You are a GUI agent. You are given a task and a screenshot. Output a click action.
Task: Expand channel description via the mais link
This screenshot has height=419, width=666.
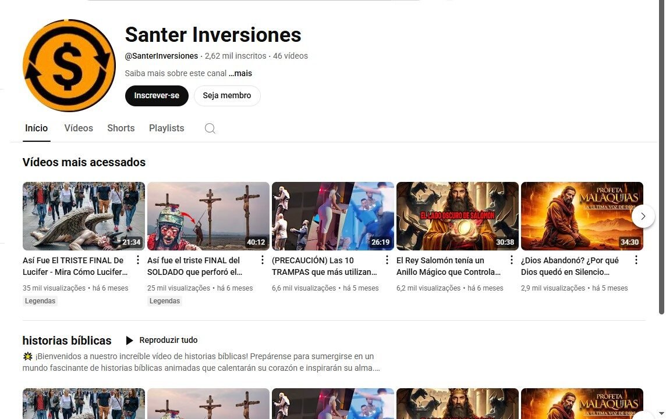[x=240, y=73]
